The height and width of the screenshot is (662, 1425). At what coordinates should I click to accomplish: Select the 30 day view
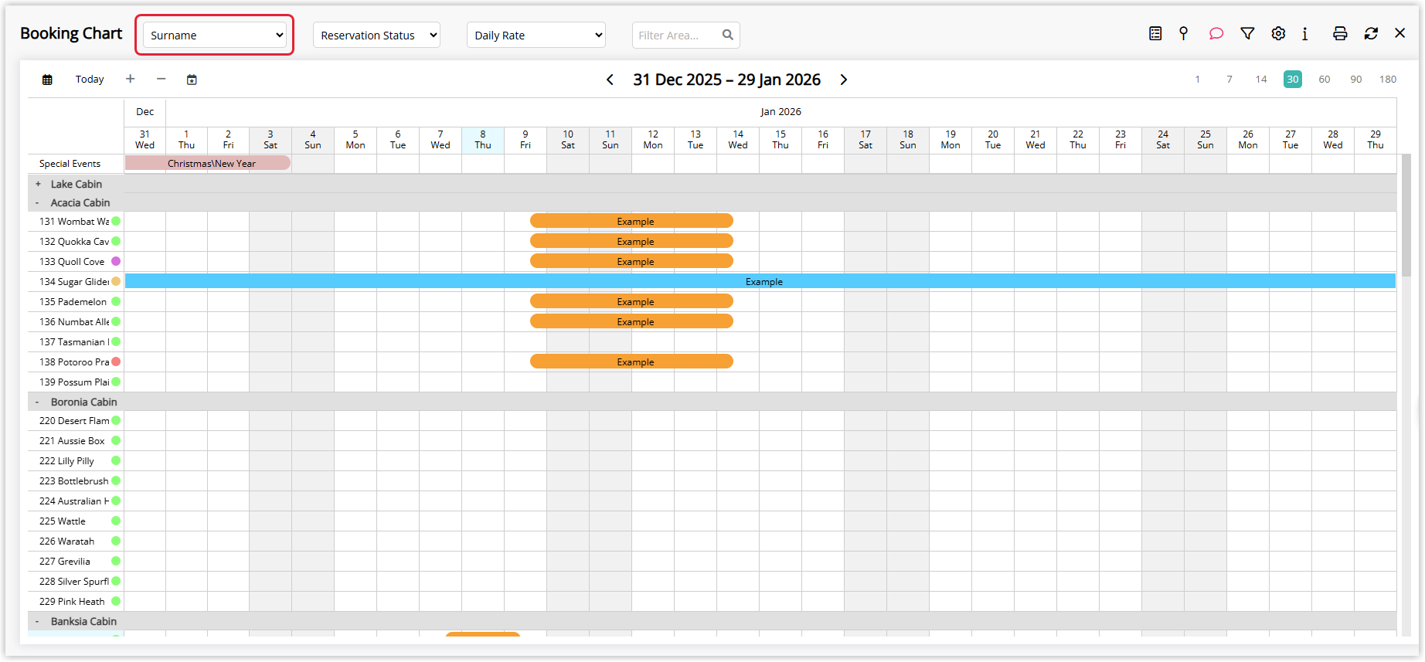point(1293,79)
